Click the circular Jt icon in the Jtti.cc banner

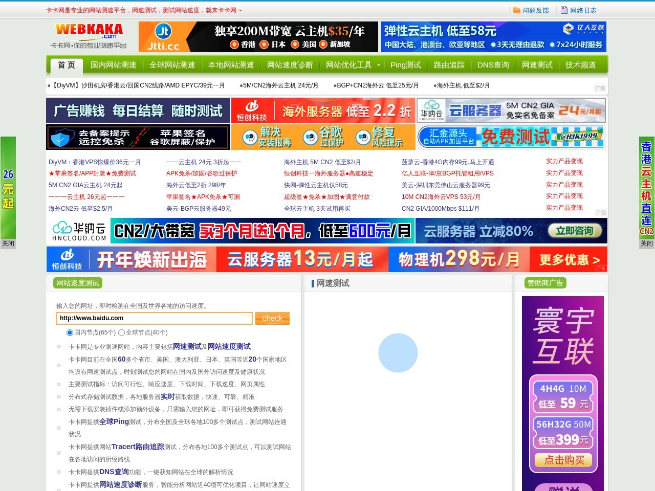click(163, 32)
